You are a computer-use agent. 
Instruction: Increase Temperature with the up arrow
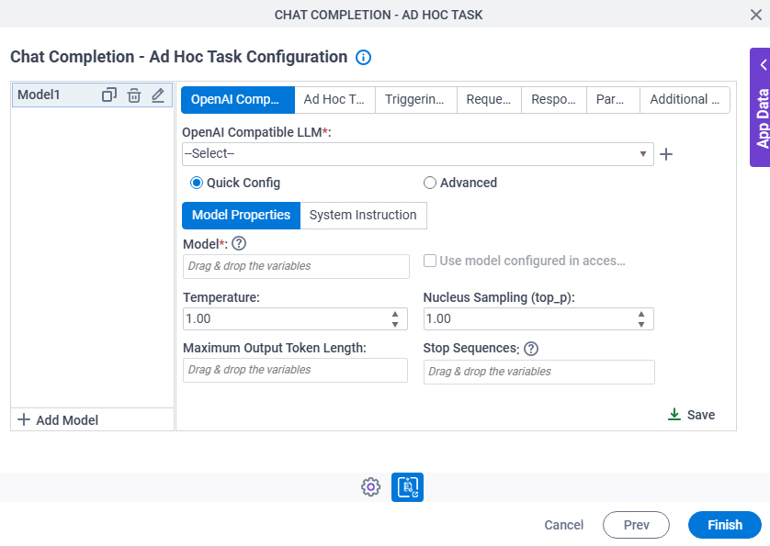[x=395, y=314]
